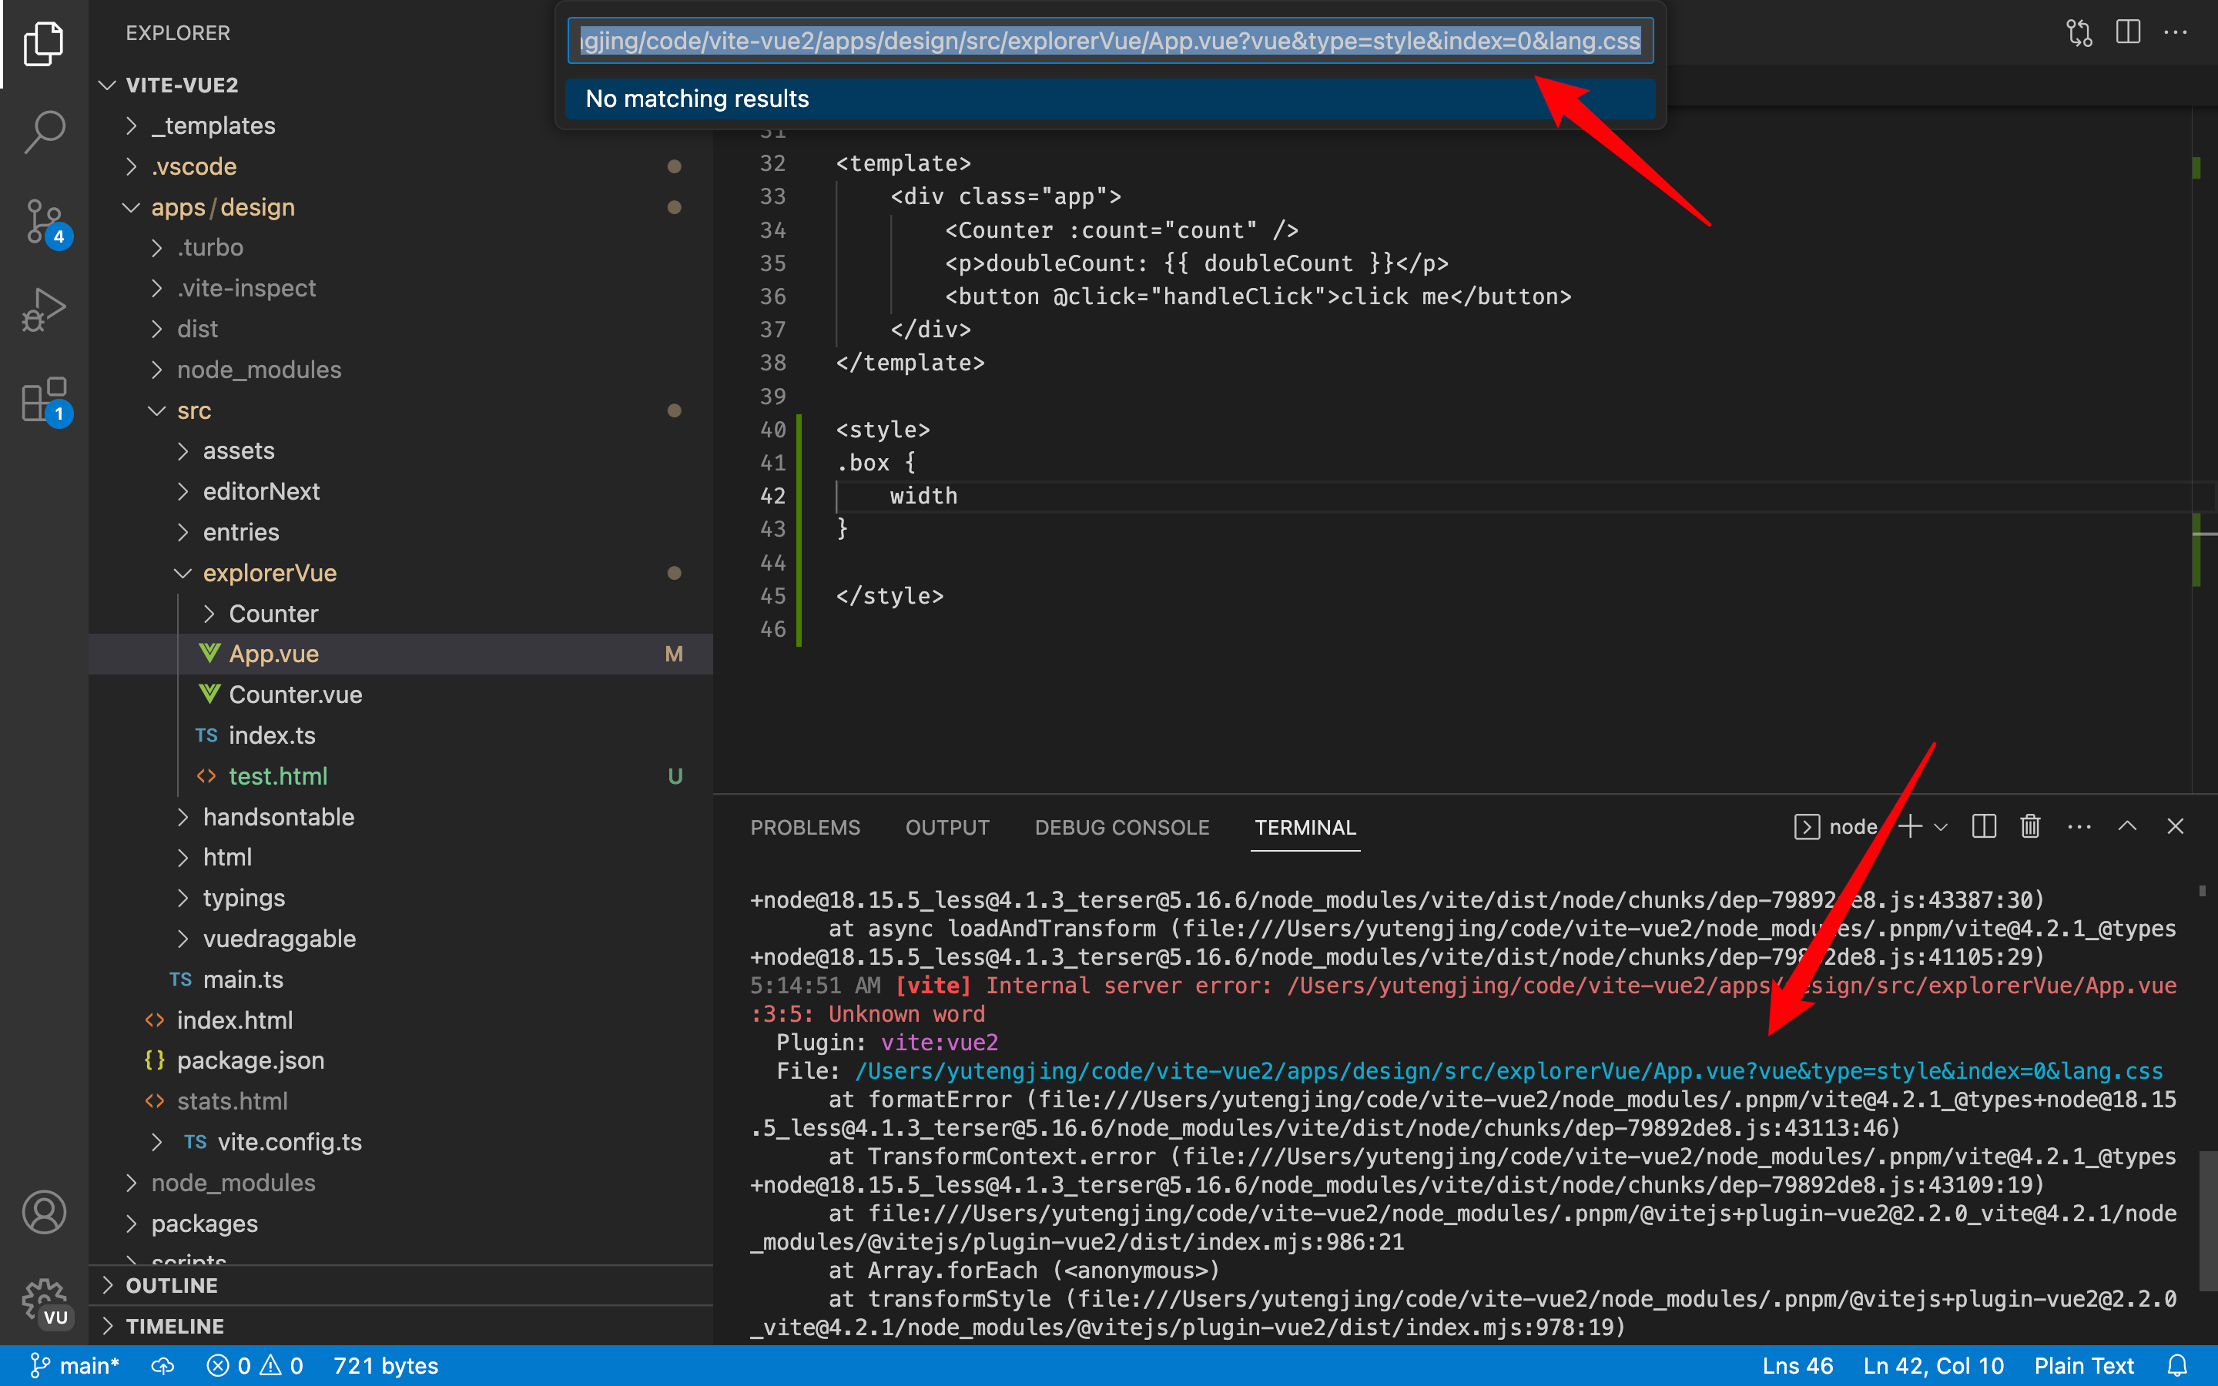Open the Search view in the Activity Bar
Screen dimensions: 2218x1386
[43, 131]
